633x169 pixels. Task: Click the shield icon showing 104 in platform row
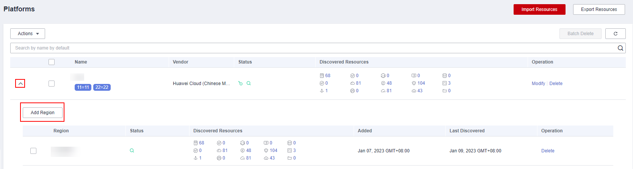tap(414, 83)
